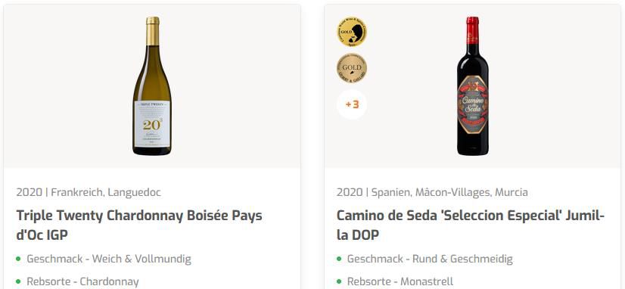Click the red capsule top of Camino bottle

click(x=472, y=30)
